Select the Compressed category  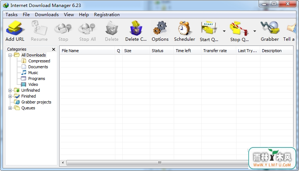coord(39,61)
